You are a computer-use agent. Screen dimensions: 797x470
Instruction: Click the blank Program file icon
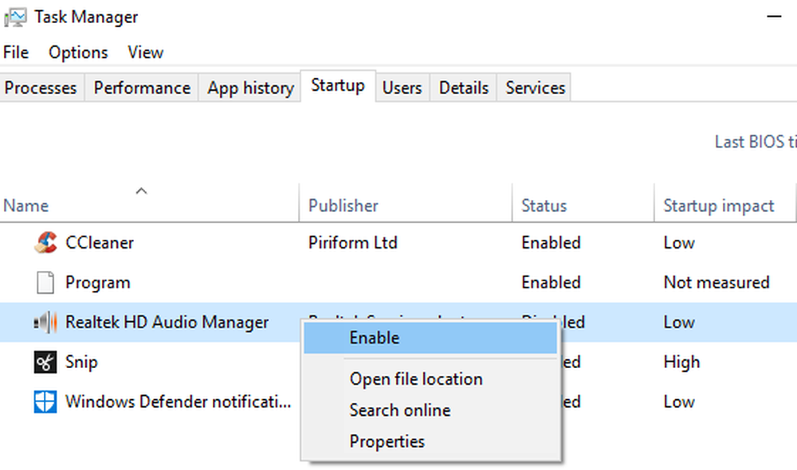[45, 282]
